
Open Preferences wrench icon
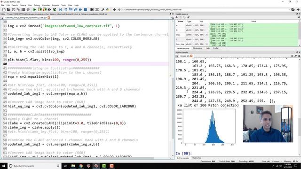103,9
